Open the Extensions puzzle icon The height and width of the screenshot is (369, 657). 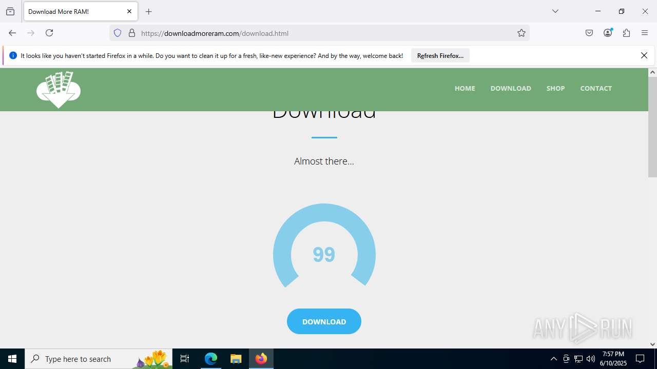point(626,33)
